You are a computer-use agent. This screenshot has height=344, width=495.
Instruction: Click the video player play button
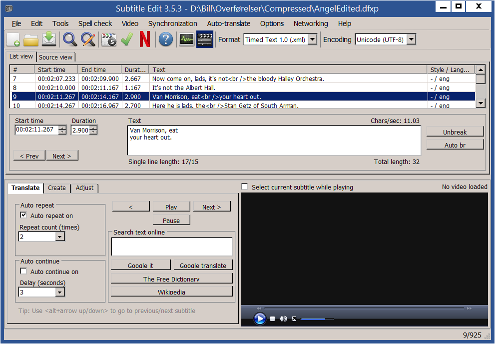[260, 318]
